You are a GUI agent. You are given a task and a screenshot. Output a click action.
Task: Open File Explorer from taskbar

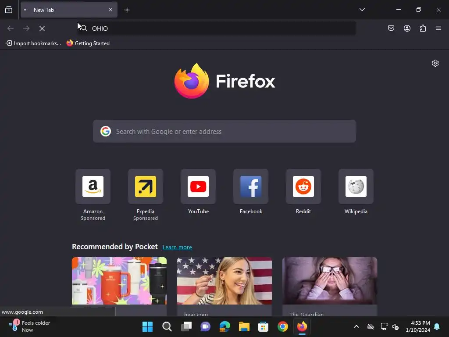point(244,326)
